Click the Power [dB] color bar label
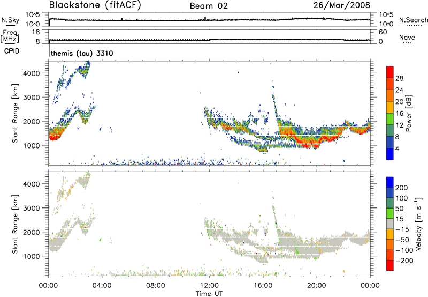The width and height of the screenshot is (428, 297). tap(408, 113)
